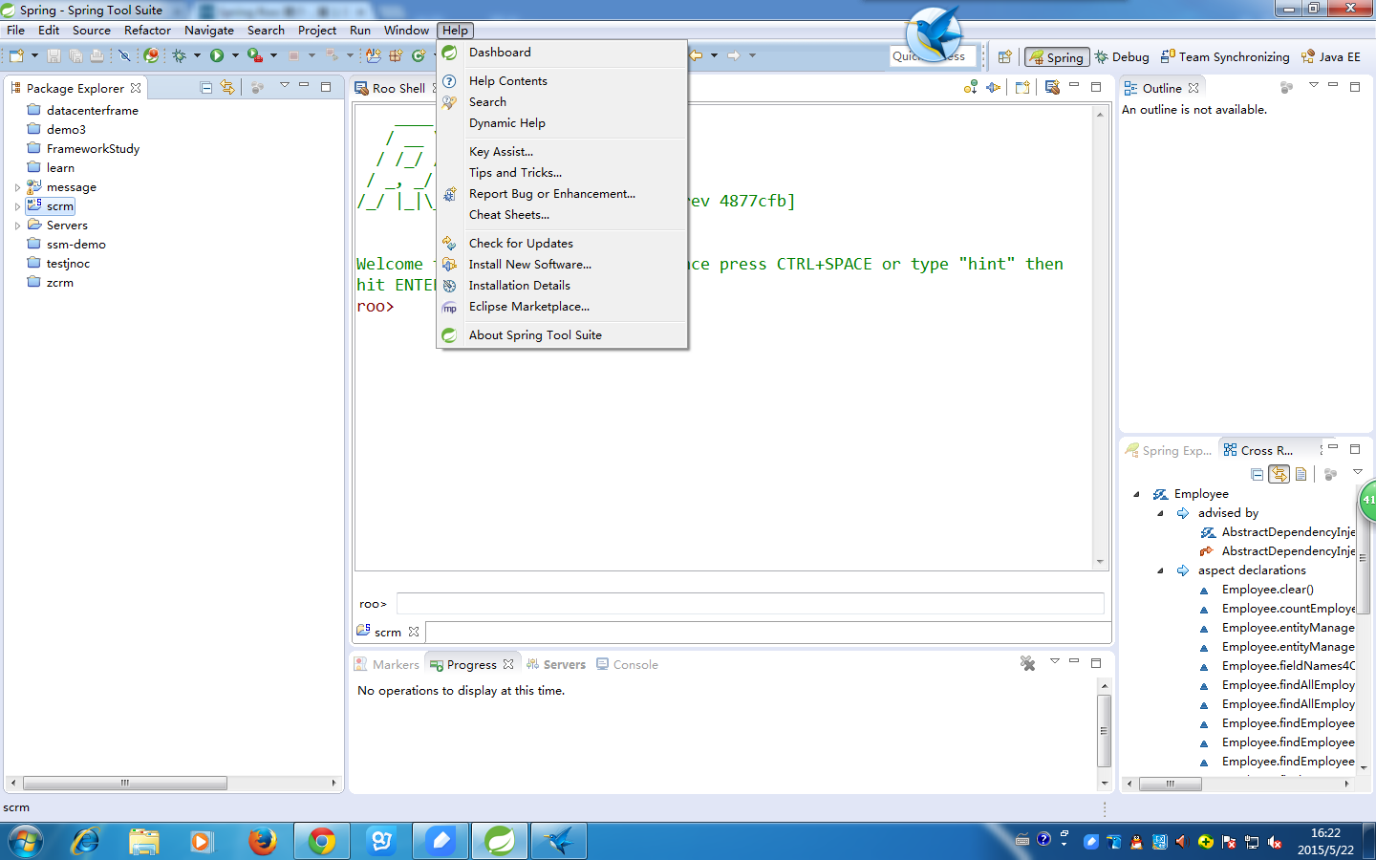Viewport: 1376px width, 860px height.
Task: Collapse the advised by node
Action: coord(1160,513)
